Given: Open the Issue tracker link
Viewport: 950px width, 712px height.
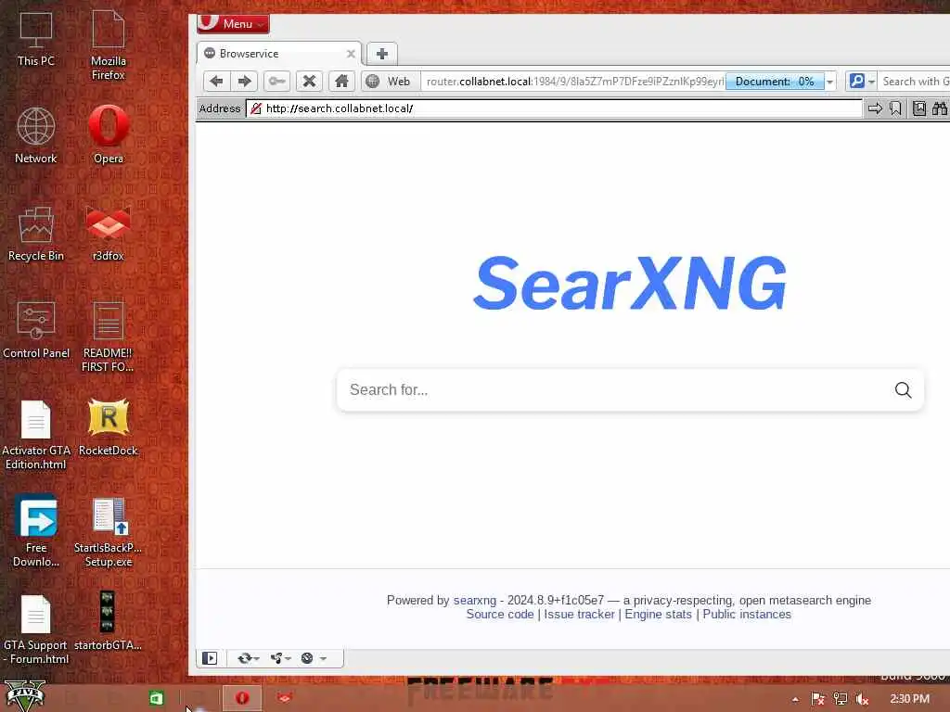Looking at the screenshot, I should (579, 614).
